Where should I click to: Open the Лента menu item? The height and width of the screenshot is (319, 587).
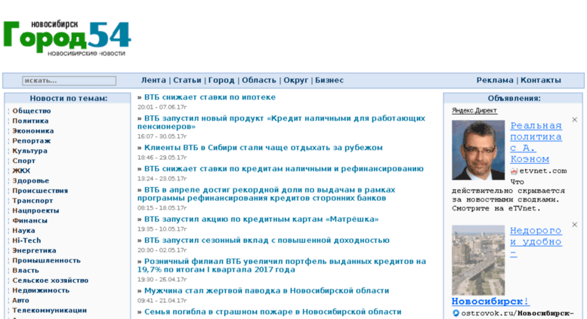[153, 80]
